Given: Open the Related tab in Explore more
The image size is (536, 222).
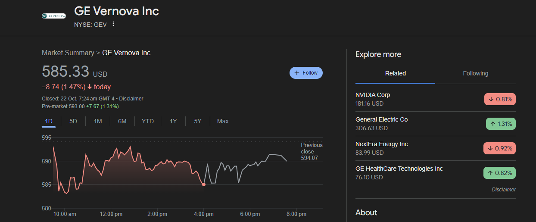Looking at the screenshot, I should click(396, 73).
